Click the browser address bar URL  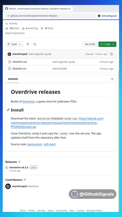point(34,16)
